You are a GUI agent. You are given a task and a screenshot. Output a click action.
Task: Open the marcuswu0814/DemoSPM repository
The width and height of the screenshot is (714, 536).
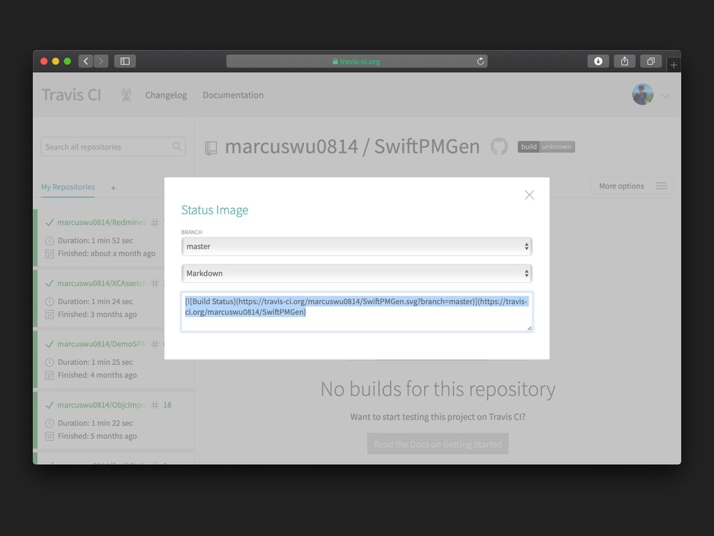pyautogui.click(x=102, y=344)
